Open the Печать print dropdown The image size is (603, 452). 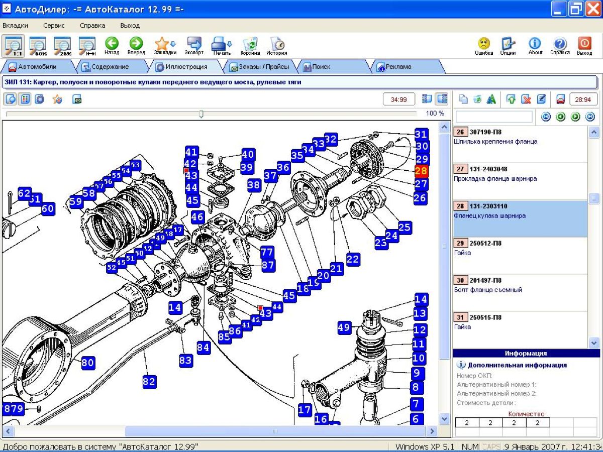pyautogui.click(x=222, y=46)
